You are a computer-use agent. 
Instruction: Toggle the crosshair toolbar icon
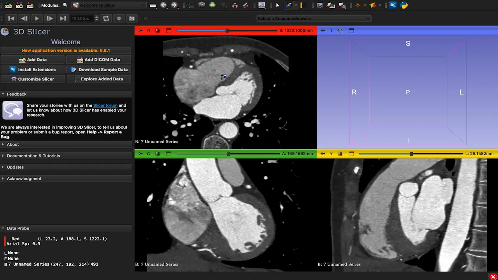pyautogui.click(x=358, y=5)
